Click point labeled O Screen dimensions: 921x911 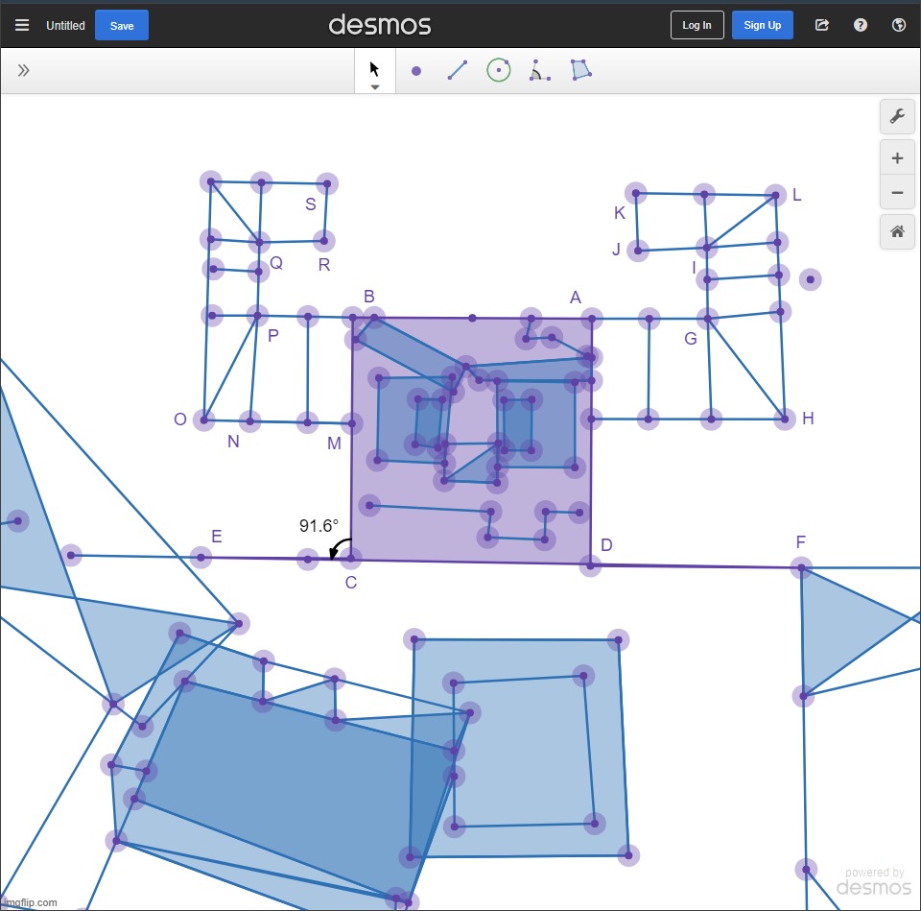pyautogui.click(x=203, y=420)
